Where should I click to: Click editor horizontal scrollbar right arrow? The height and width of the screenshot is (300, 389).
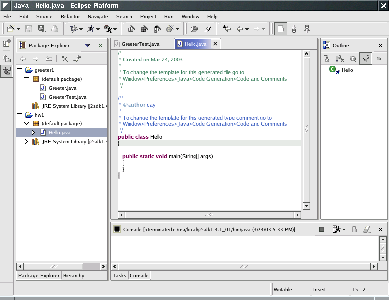tap(297, 215)
